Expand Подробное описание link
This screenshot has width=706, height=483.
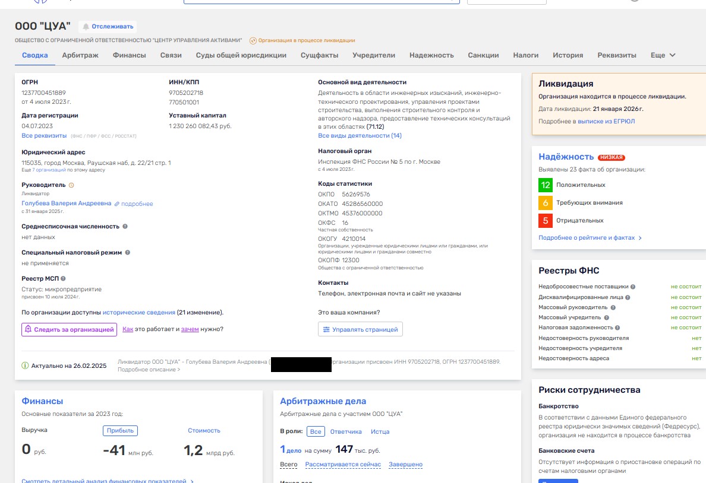tap(149, 370)
